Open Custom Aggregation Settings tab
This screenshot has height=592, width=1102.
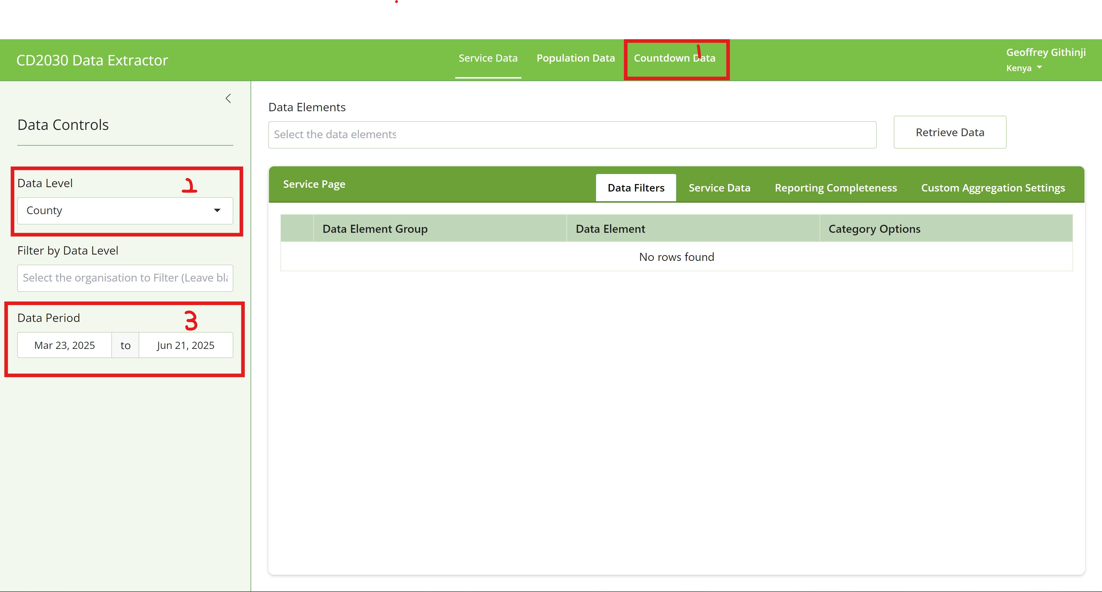[992, 188]
